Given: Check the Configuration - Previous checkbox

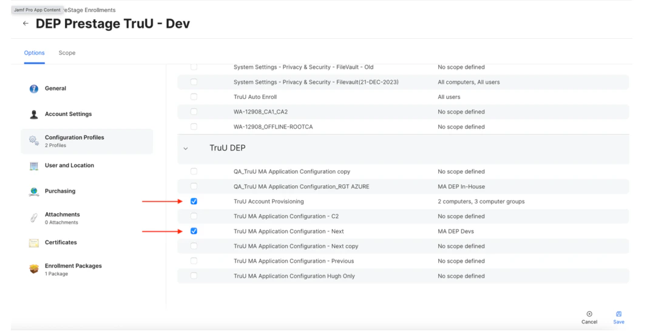Looking at the screenshot, I should tap(194, 261).
